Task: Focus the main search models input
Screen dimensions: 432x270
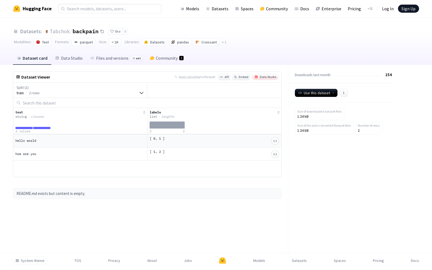Action: point(110,9)
